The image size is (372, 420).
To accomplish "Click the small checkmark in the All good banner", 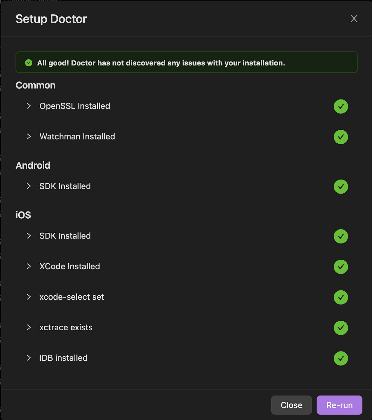I will pos(29,63).
